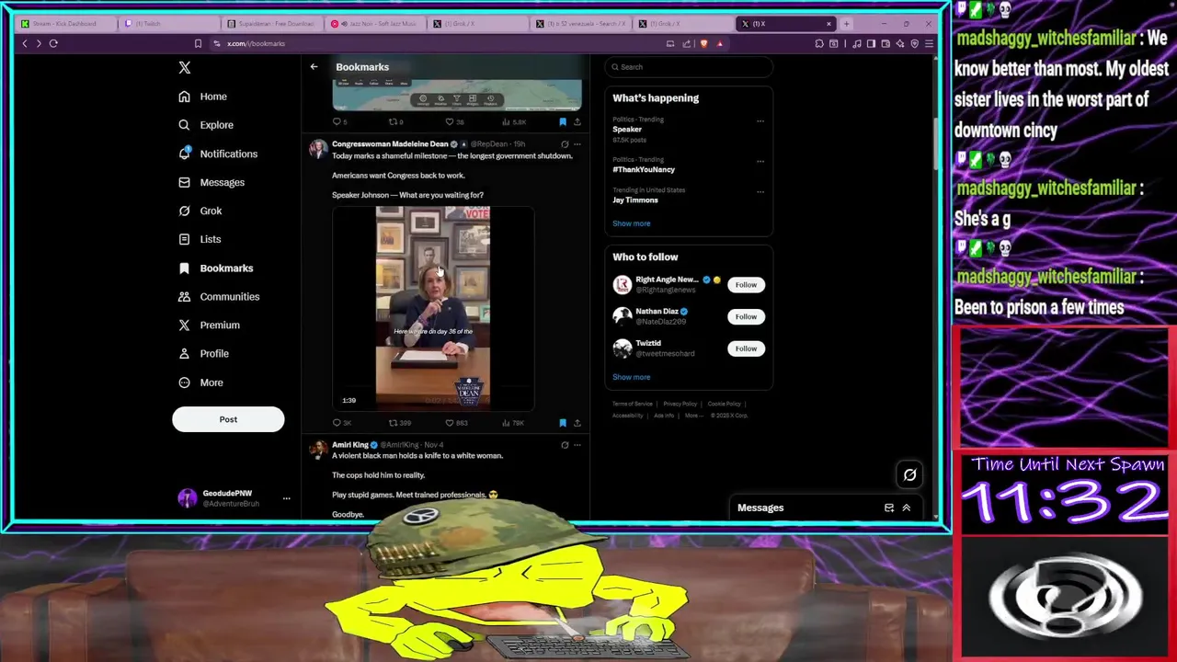Expand the More menu in sidebar

click(200, 382)
